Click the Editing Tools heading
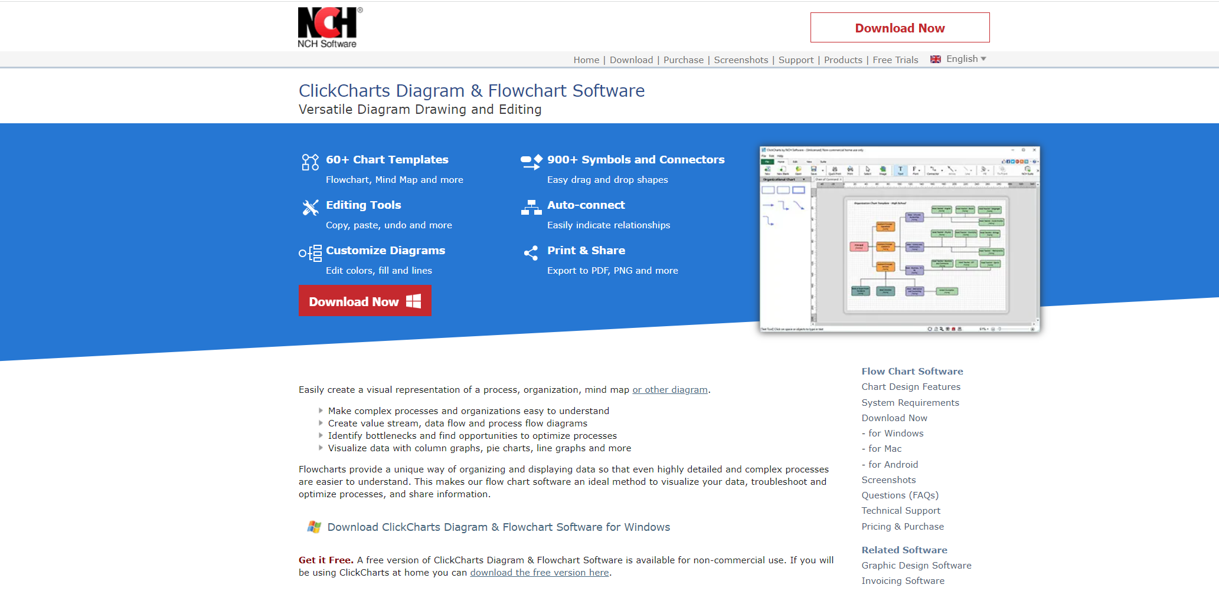 point(364,205)
